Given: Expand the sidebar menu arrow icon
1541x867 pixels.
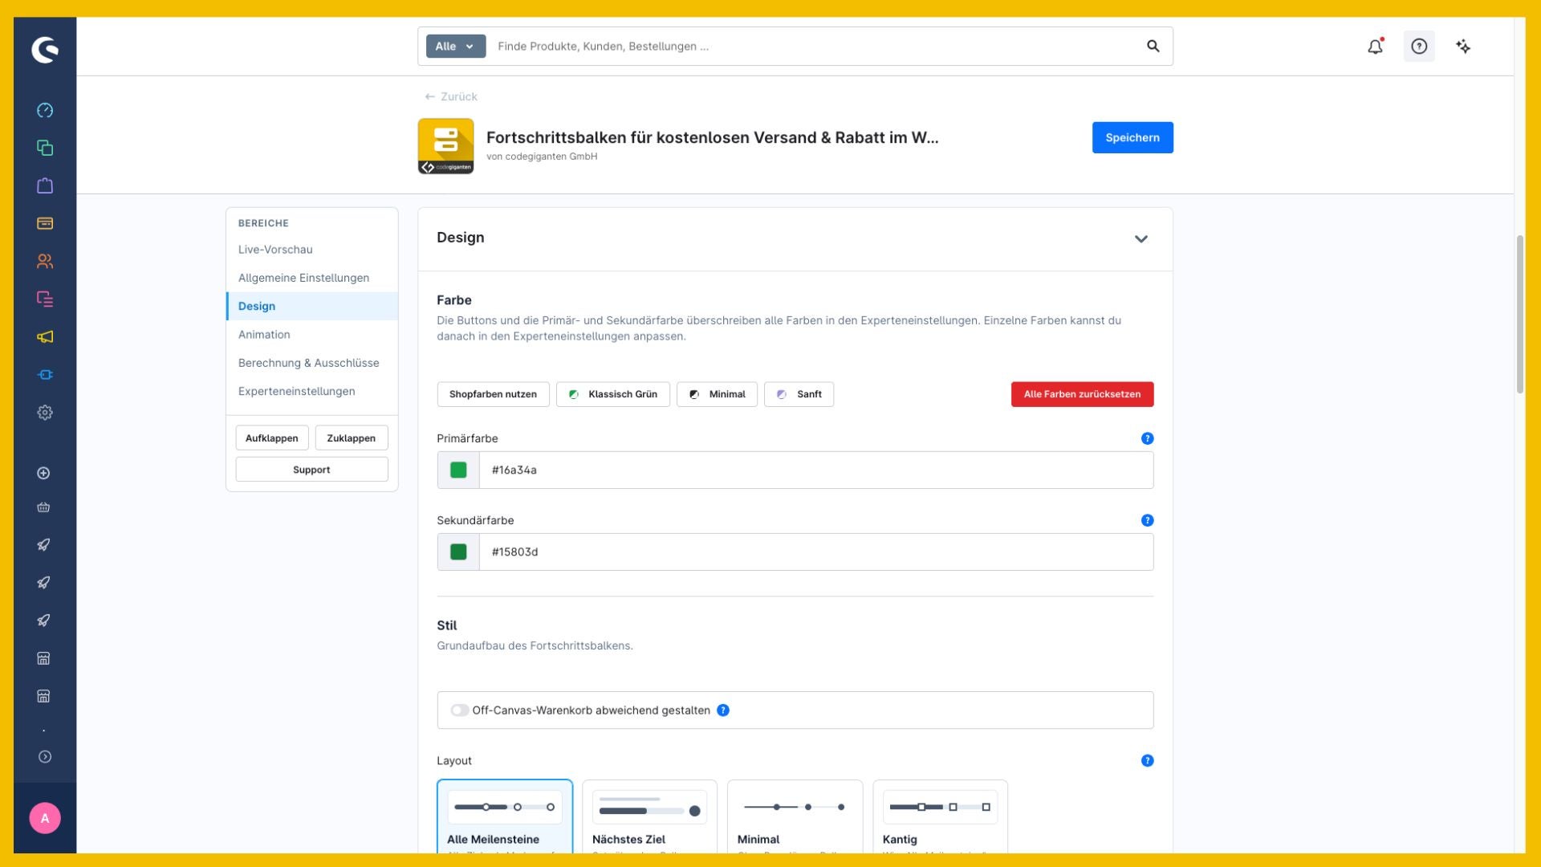Looking at the screenshot, I should [45, 756].
